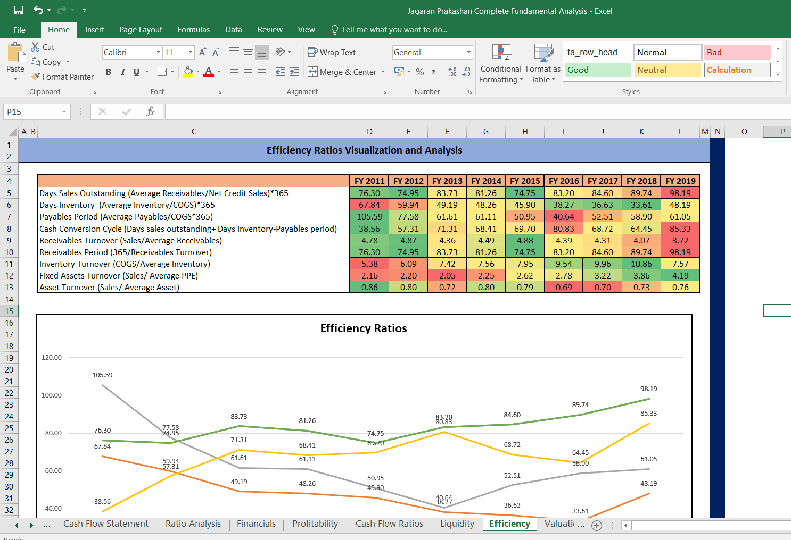Click the Undo arrow icon
The width and height of the screenshot is (791, 540).
(38, 11)
